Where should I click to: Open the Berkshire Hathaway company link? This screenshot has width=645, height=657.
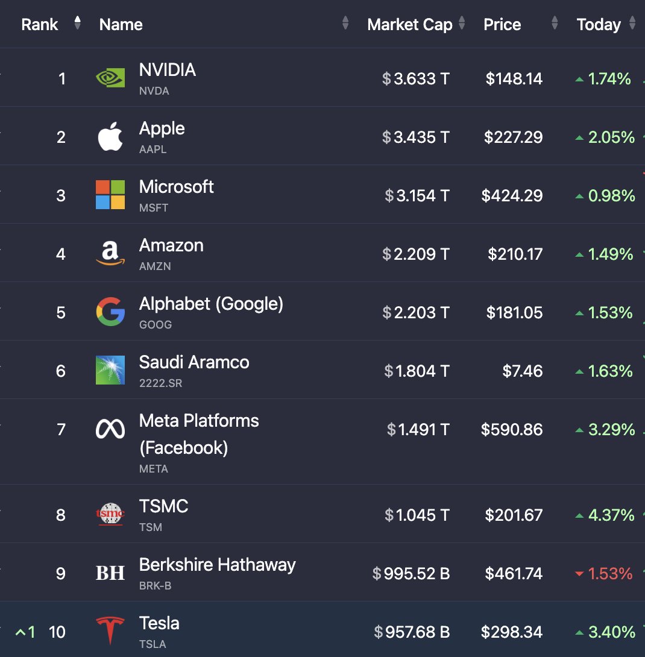click(217, 565)
